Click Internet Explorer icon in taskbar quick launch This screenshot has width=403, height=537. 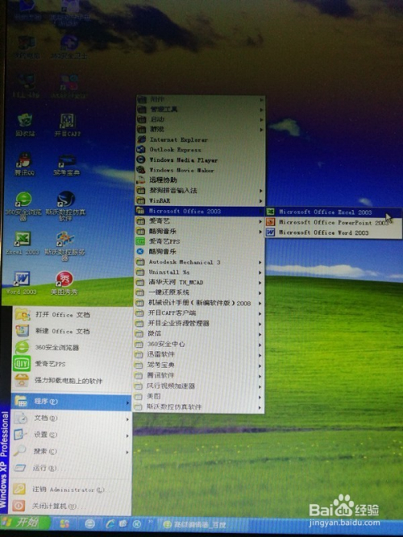(110, 524)
